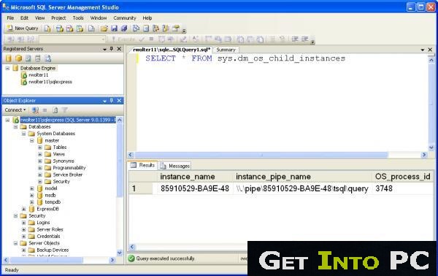
Task: Open Registered Servers window position dropdown arrow
Action: [x=104, y=49]
